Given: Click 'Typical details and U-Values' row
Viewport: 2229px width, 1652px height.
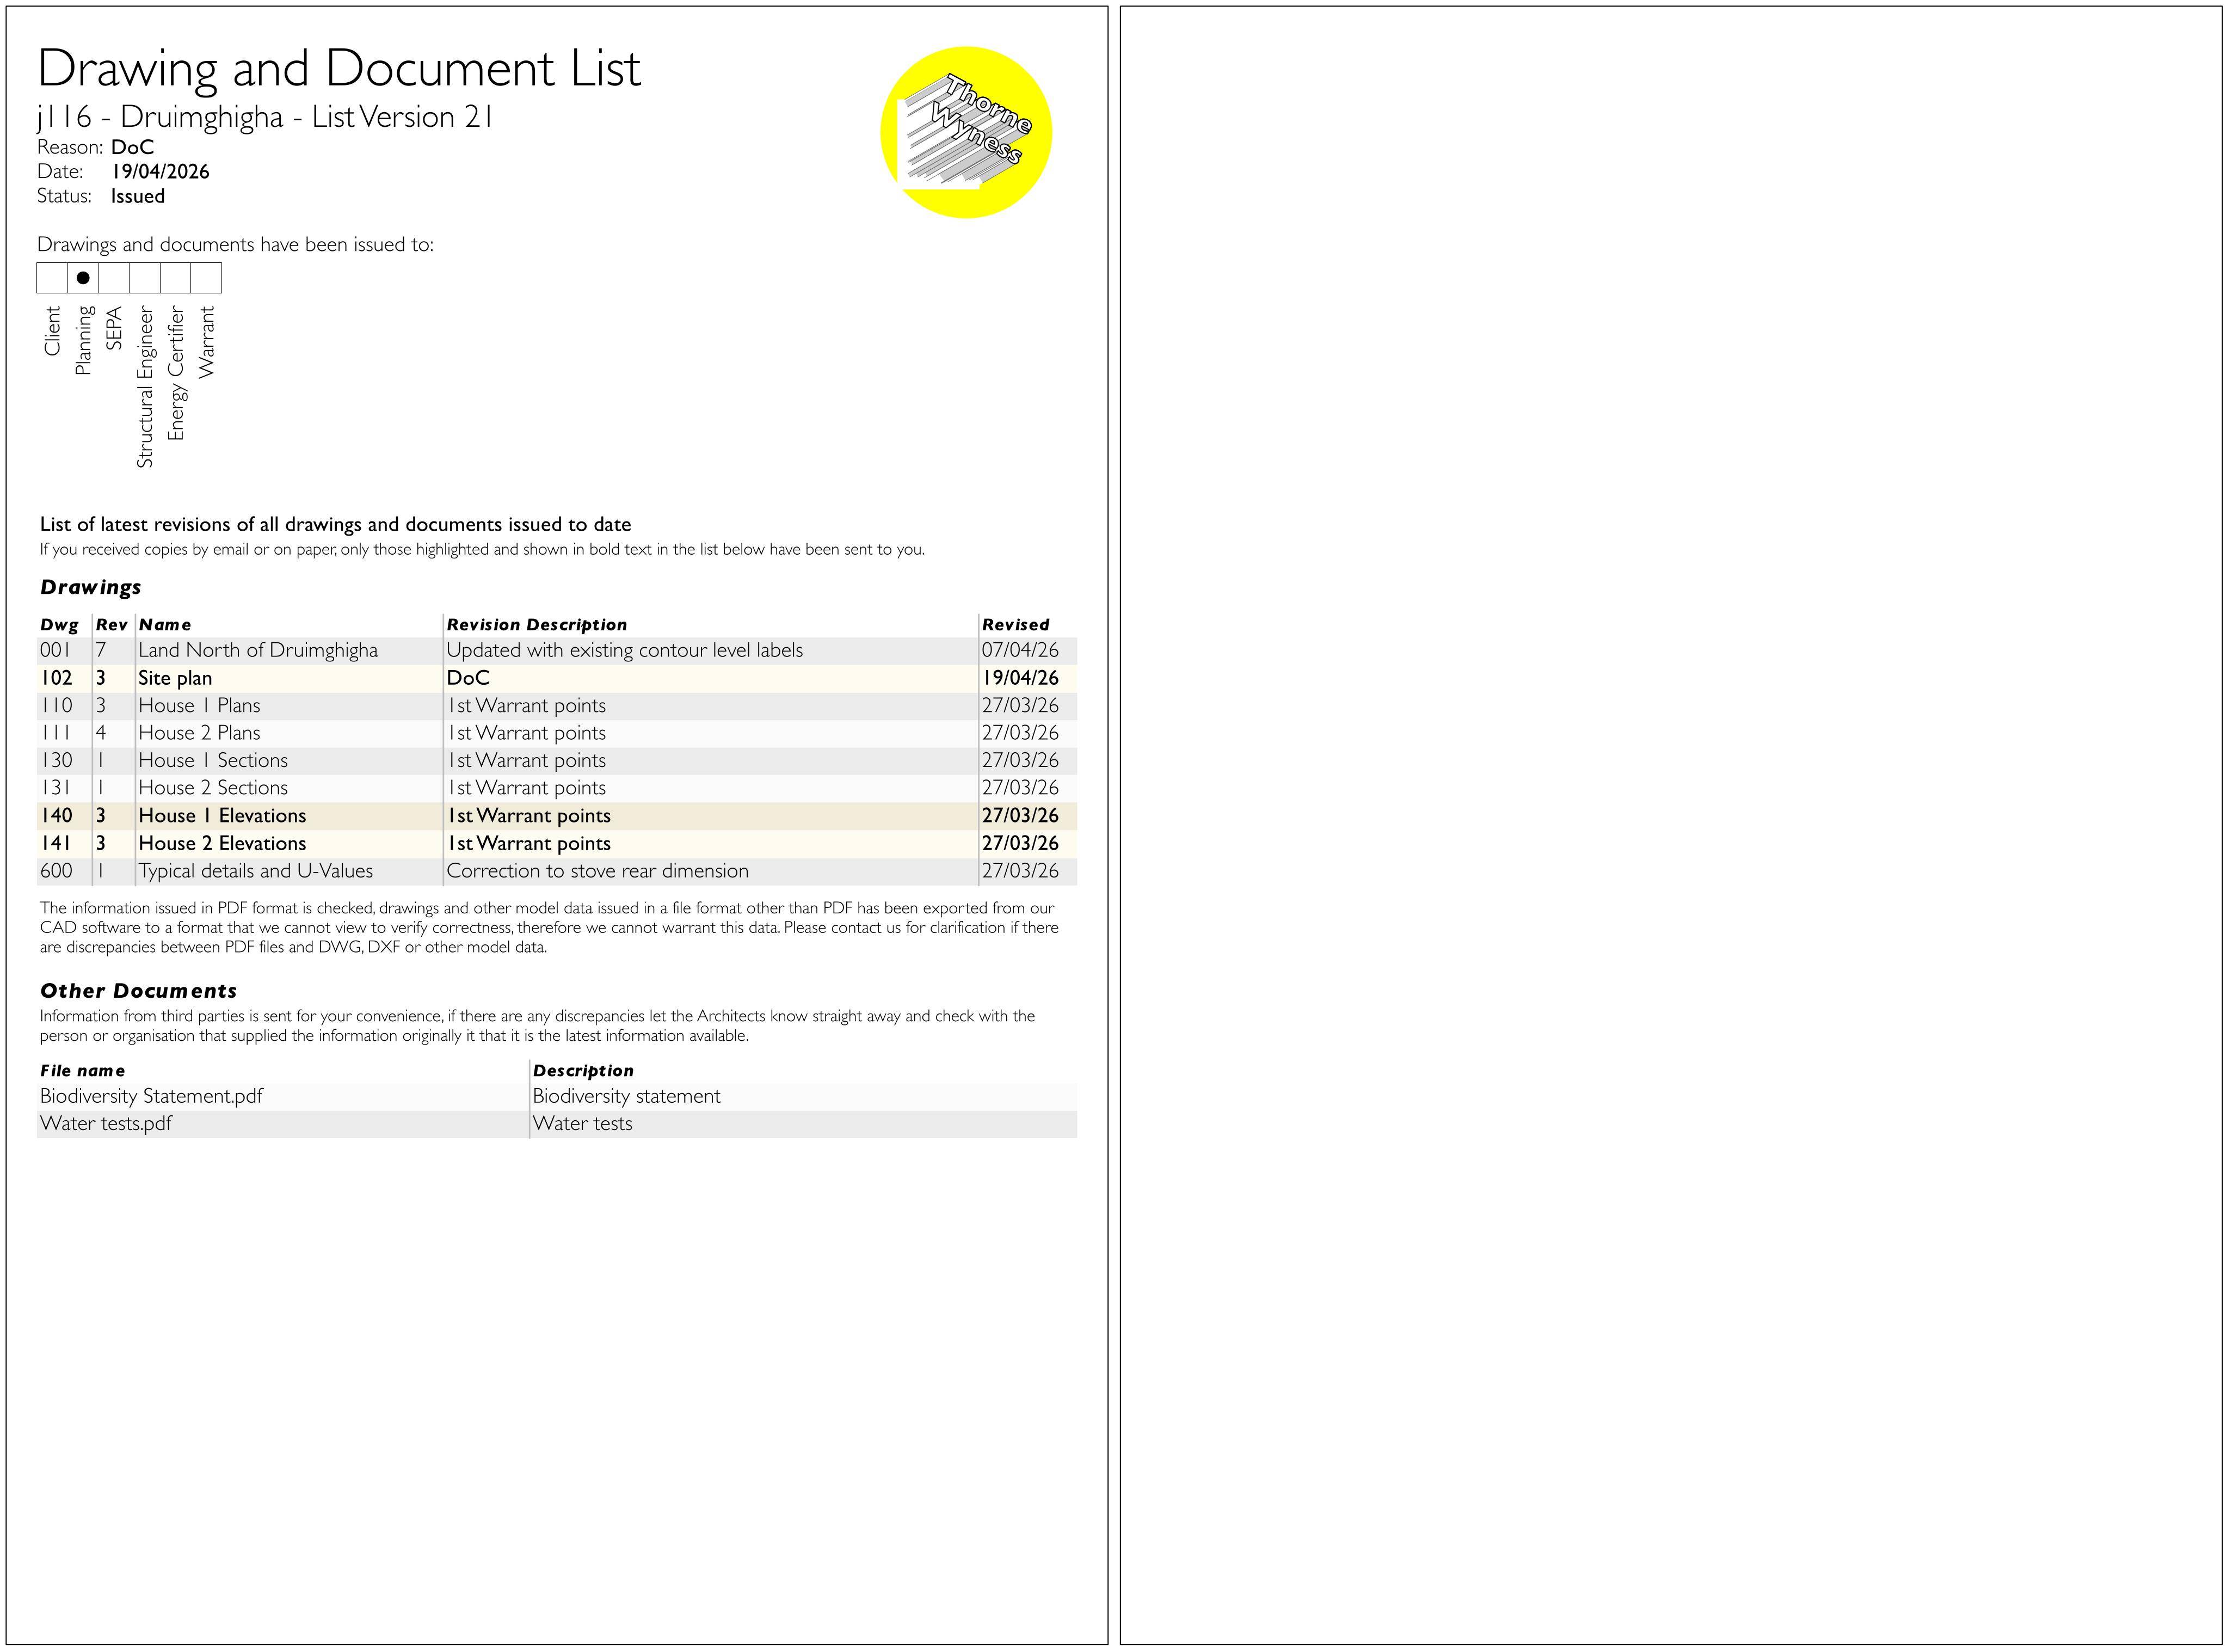Looking at the screenshot, I should [x=557, y=871].
